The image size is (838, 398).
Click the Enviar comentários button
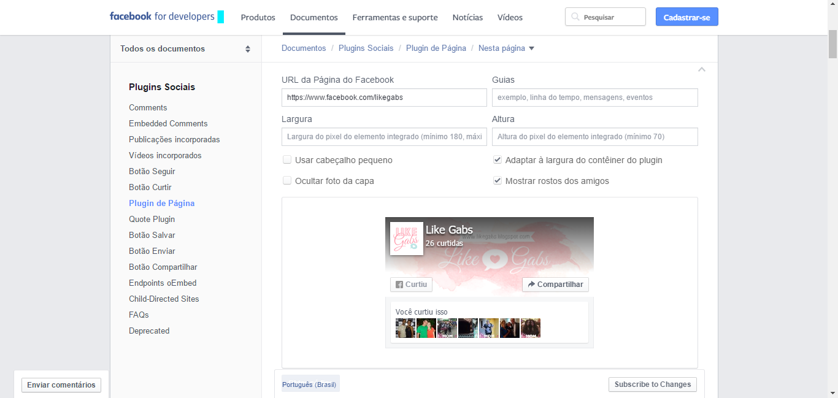coord(61,385)
